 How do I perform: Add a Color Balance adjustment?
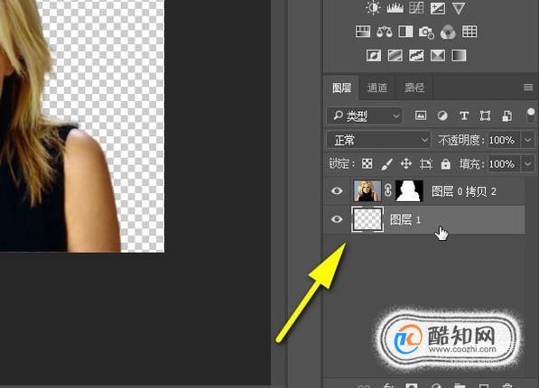coord(385,32)
